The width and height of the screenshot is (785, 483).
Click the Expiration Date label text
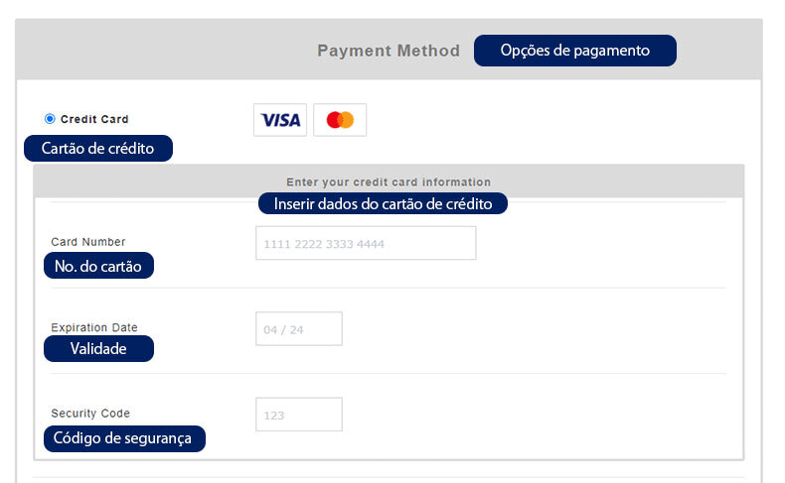[x=94, y=327]
